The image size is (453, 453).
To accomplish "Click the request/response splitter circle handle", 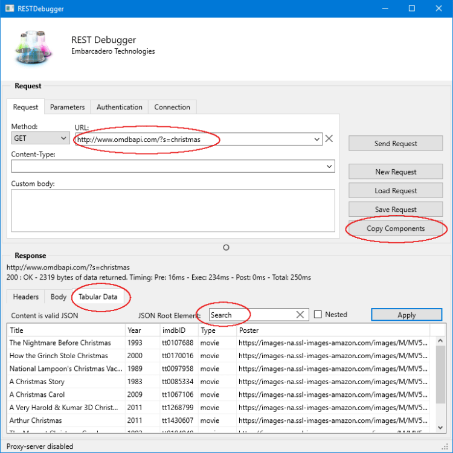I will click(226, 248).
